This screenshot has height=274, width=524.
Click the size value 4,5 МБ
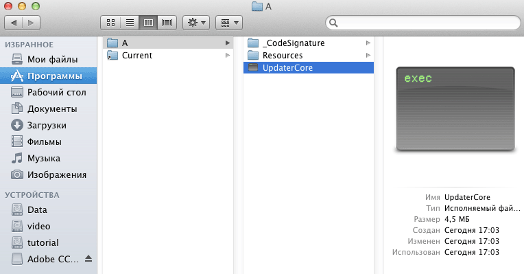(457, 219)
